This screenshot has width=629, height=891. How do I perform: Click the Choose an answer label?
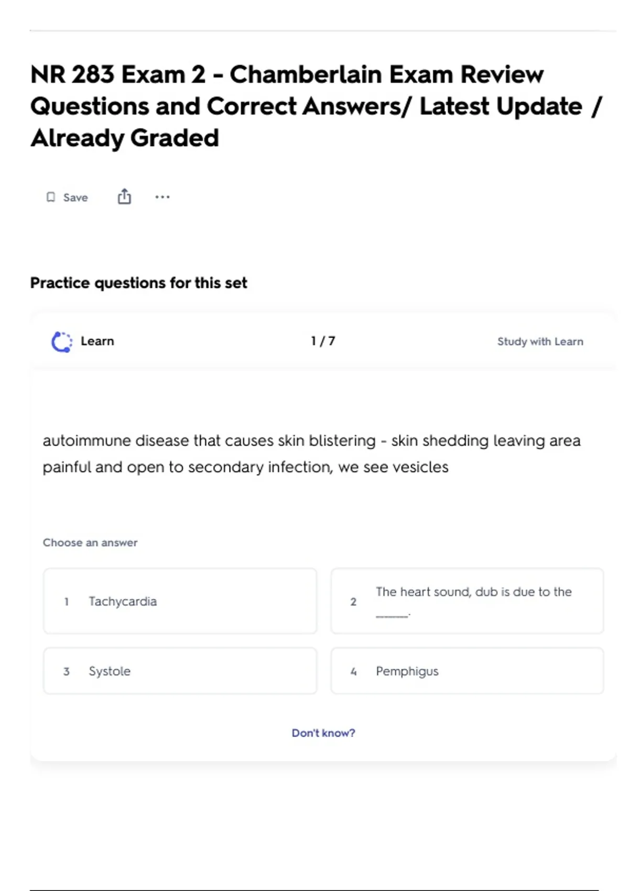[x=90, y=542]
